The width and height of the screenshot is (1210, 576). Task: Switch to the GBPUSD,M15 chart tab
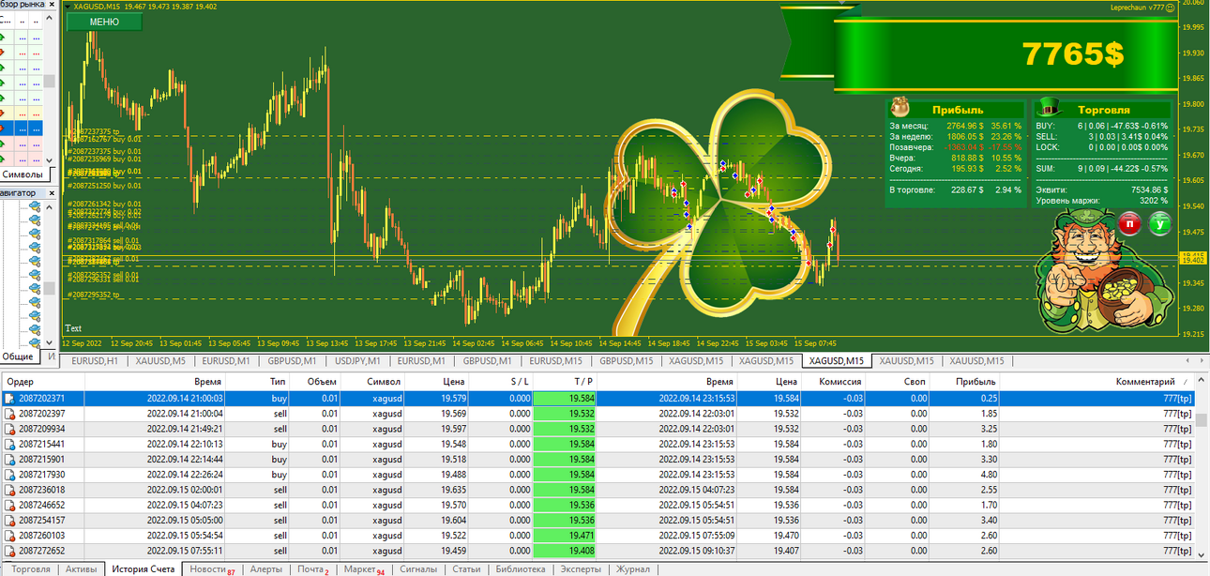point(626,360)
